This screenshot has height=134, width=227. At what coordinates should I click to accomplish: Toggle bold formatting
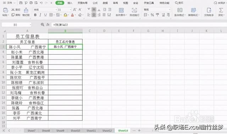click(x=35, y=15)
